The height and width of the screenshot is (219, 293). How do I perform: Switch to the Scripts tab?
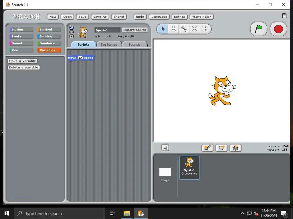point(84,44)
